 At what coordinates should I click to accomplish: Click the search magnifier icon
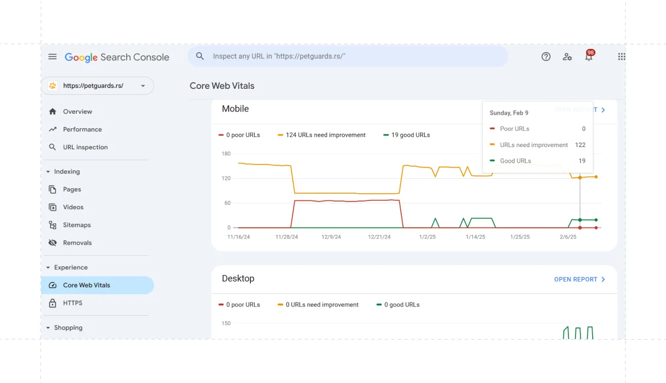(x=200, y=56)
